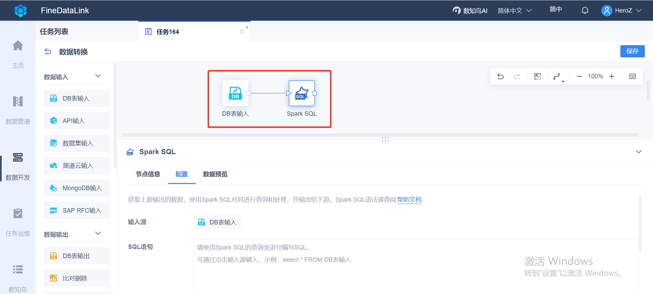This screenshot has height=294, width=653.
Task: Add the DB表输出 operator
Action: click(77, 256)
